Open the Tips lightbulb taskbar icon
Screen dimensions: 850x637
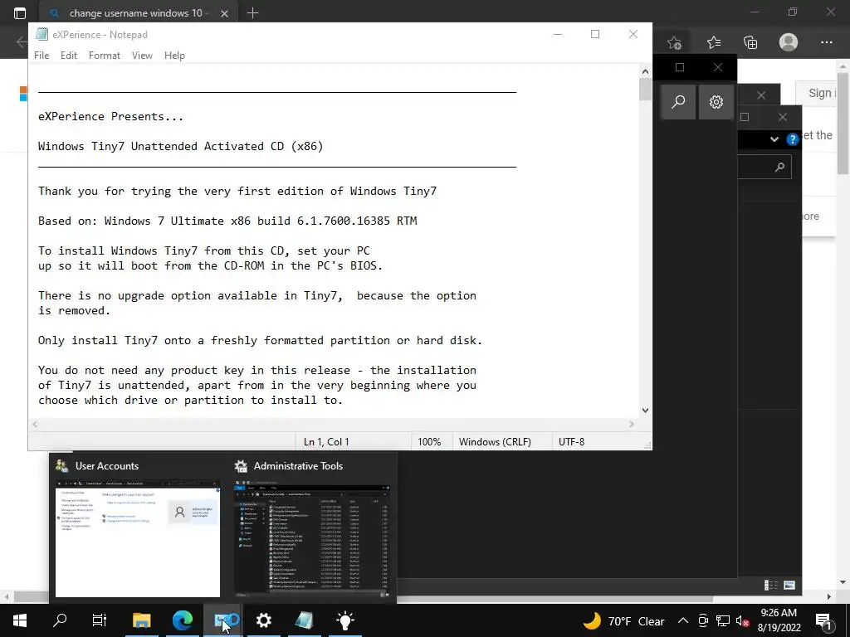click(x=344, y=620)
